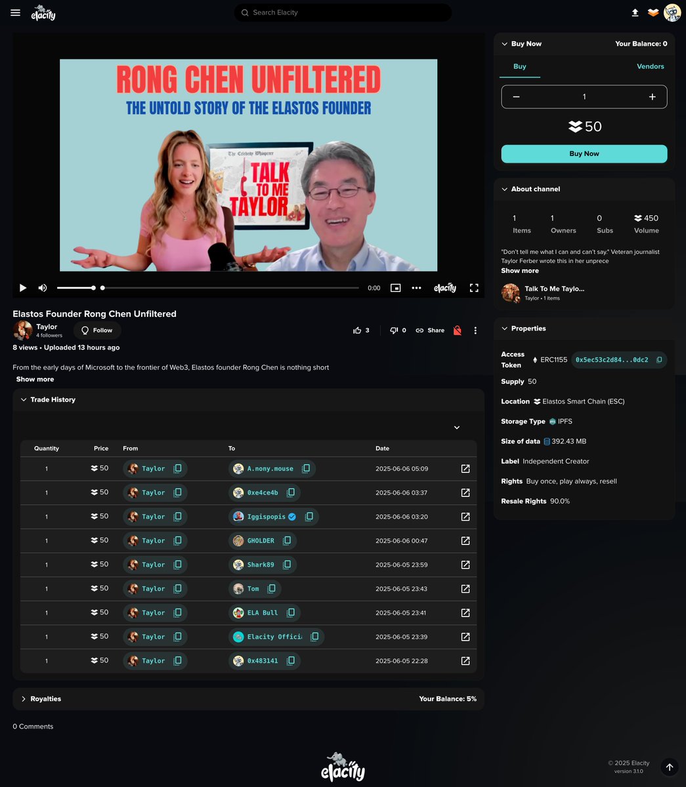Open Taylor's avatar under video title
This screenshot has width=686, height=787.
[23, 330]
